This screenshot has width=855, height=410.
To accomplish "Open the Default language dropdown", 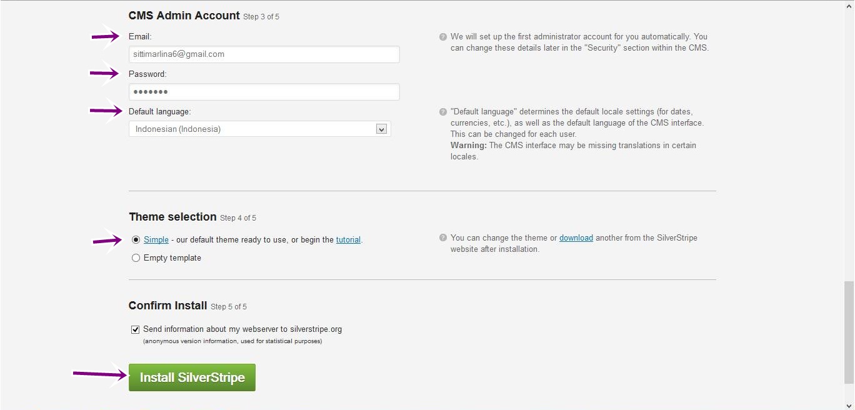I will 259,129.
